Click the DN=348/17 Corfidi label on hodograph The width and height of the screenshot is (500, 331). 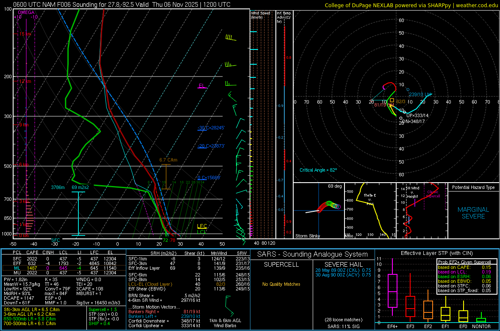(x=414, y=121)
